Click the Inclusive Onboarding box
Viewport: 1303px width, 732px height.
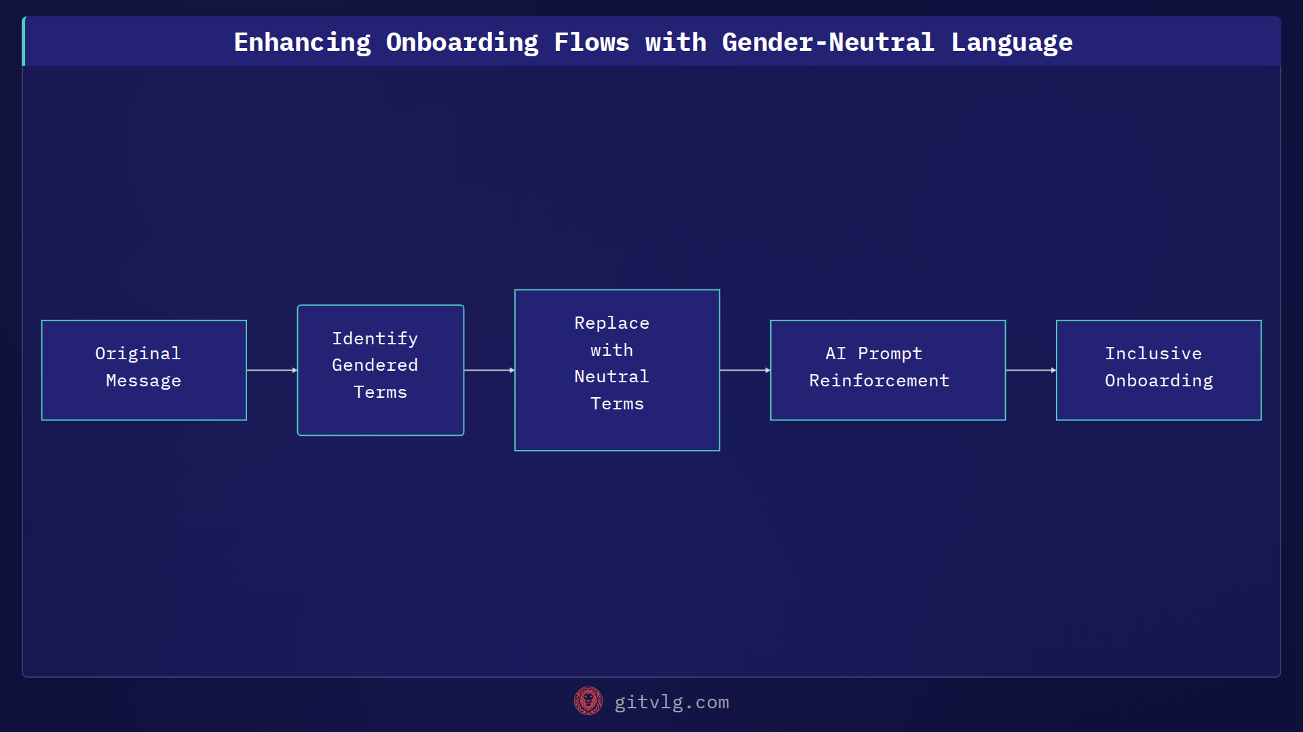(1158, 370)
